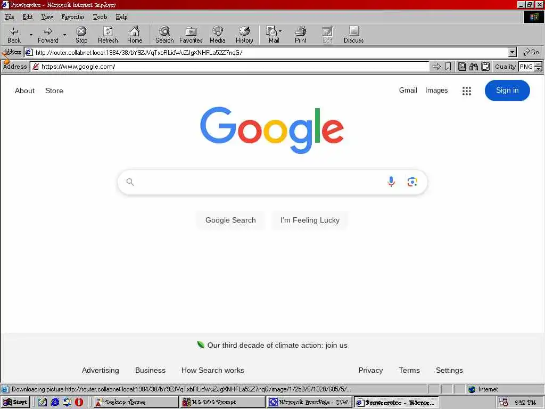Screen dimensions: 545x409
Task: Open the Gmail link
Action: click(x=408, y=91)
